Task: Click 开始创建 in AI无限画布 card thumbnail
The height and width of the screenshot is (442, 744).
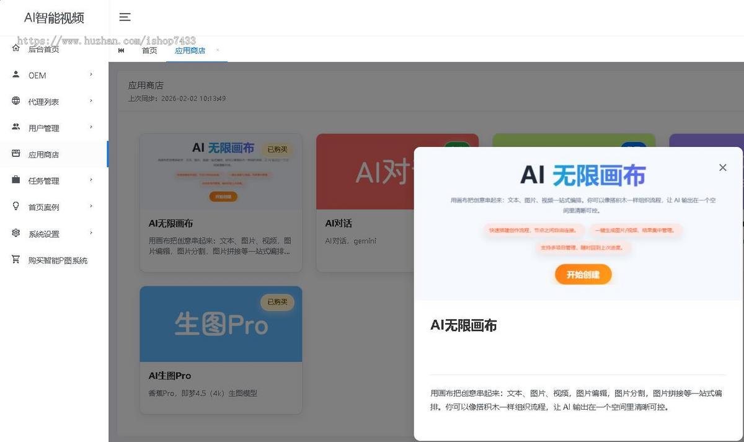Action: [223, 197]
